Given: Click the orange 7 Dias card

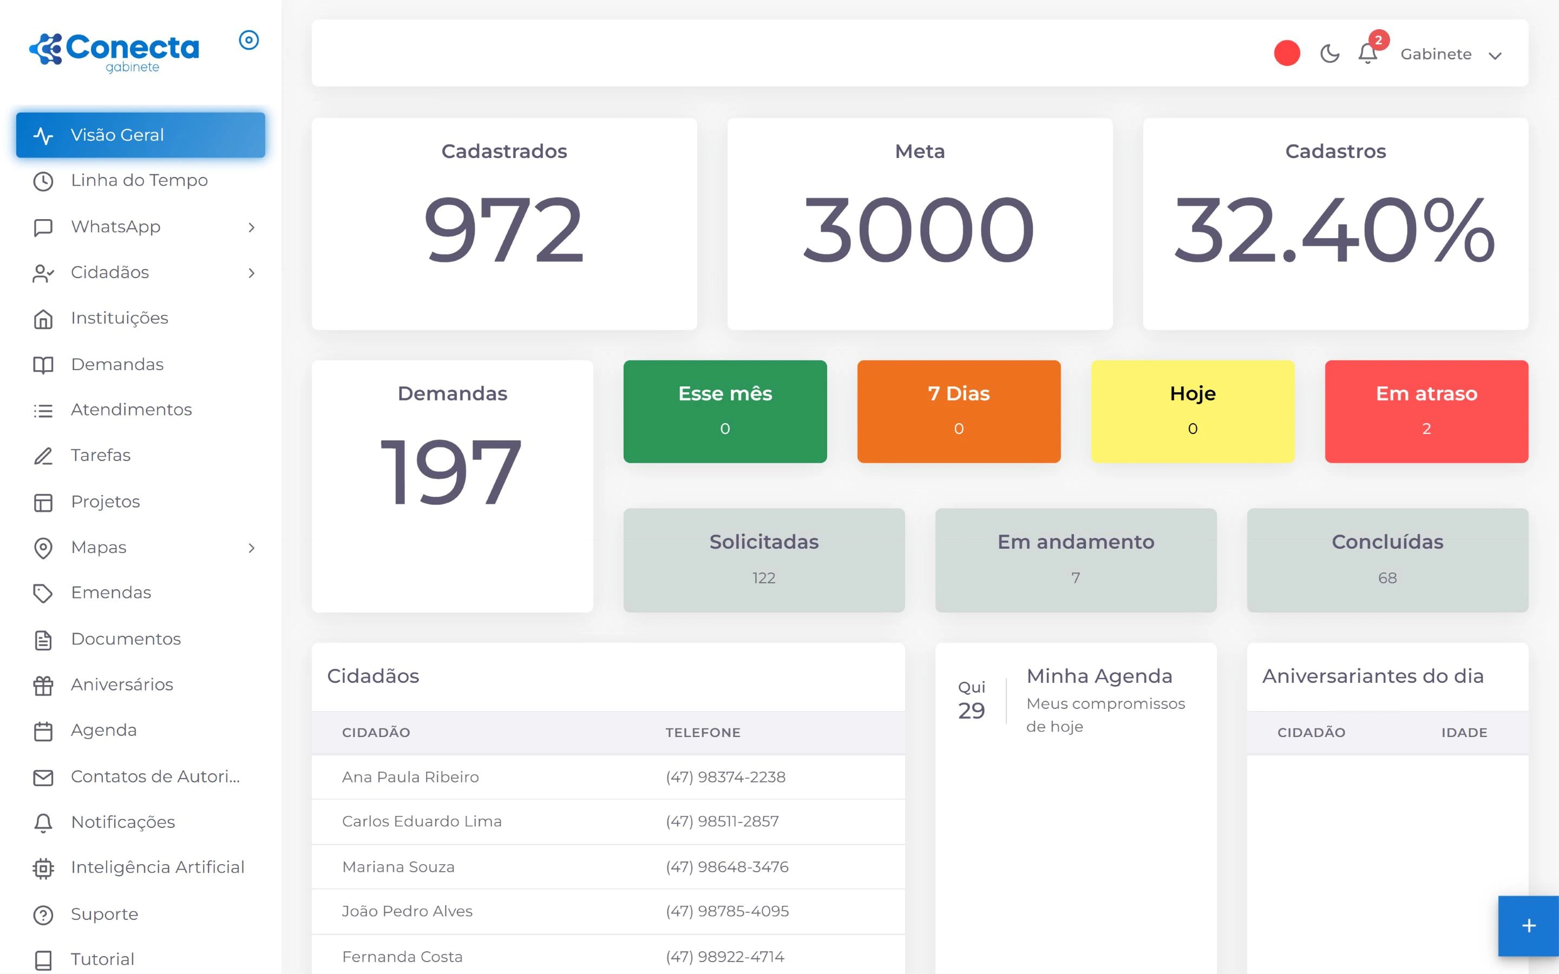Looking at the screenshot, I should pos(959,411).
